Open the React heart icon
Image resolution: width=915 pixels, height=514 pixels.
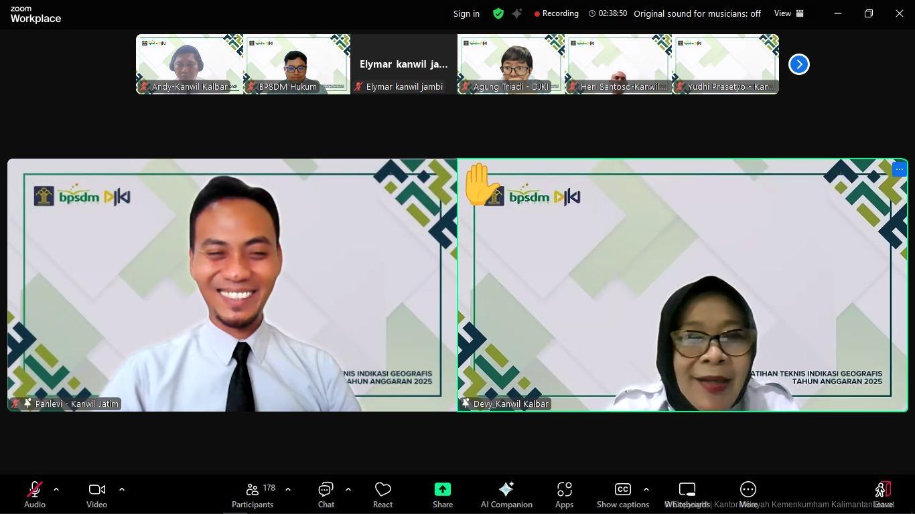[x=382, y=495]
